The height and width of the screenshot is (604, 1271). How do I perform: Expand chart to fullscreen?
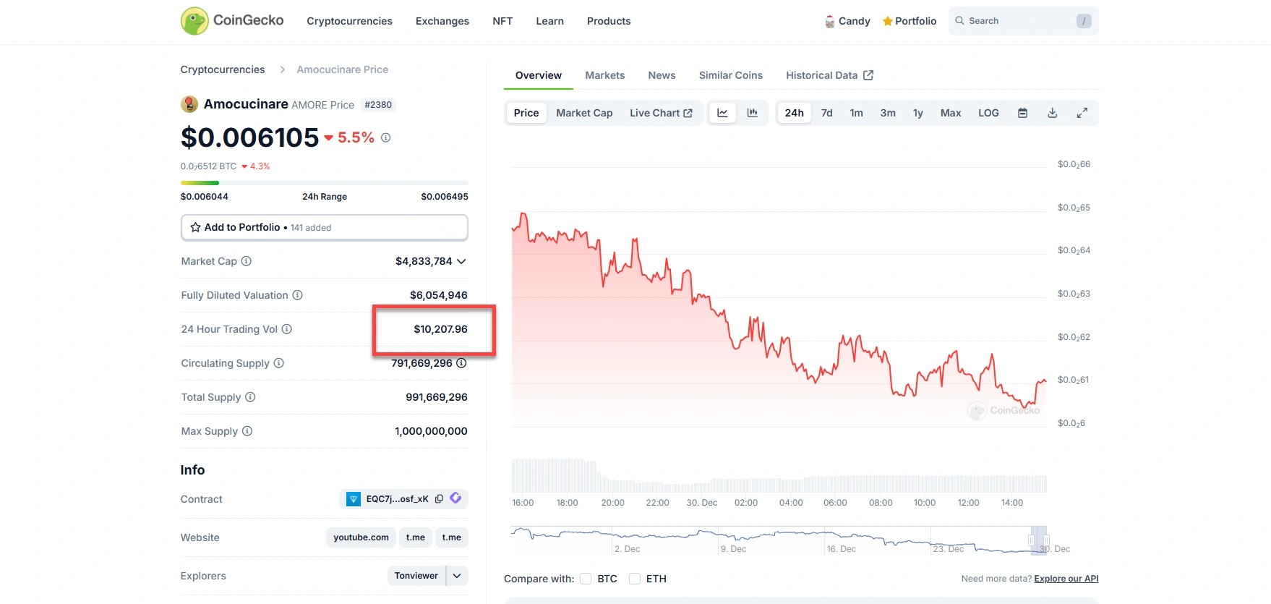[x=1082, y=113]
